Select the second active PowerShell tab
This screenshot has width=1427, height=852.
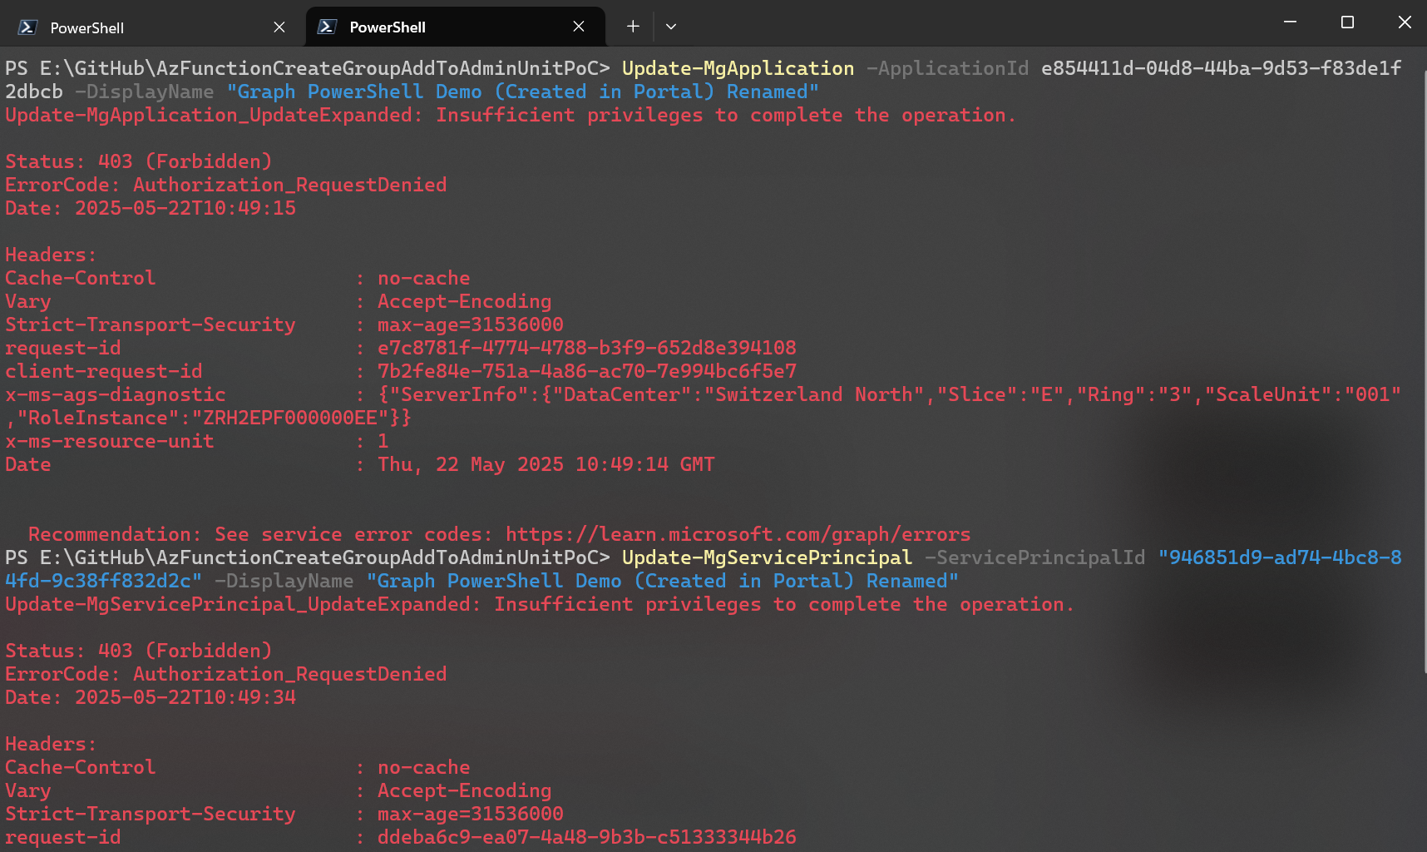point(455,27)
